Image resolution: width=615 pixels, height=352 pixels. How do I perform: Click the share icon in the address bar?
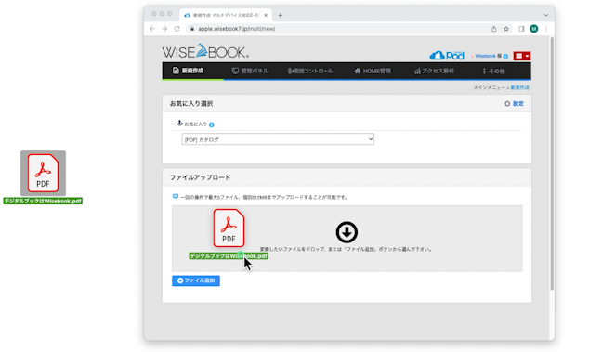494,29
